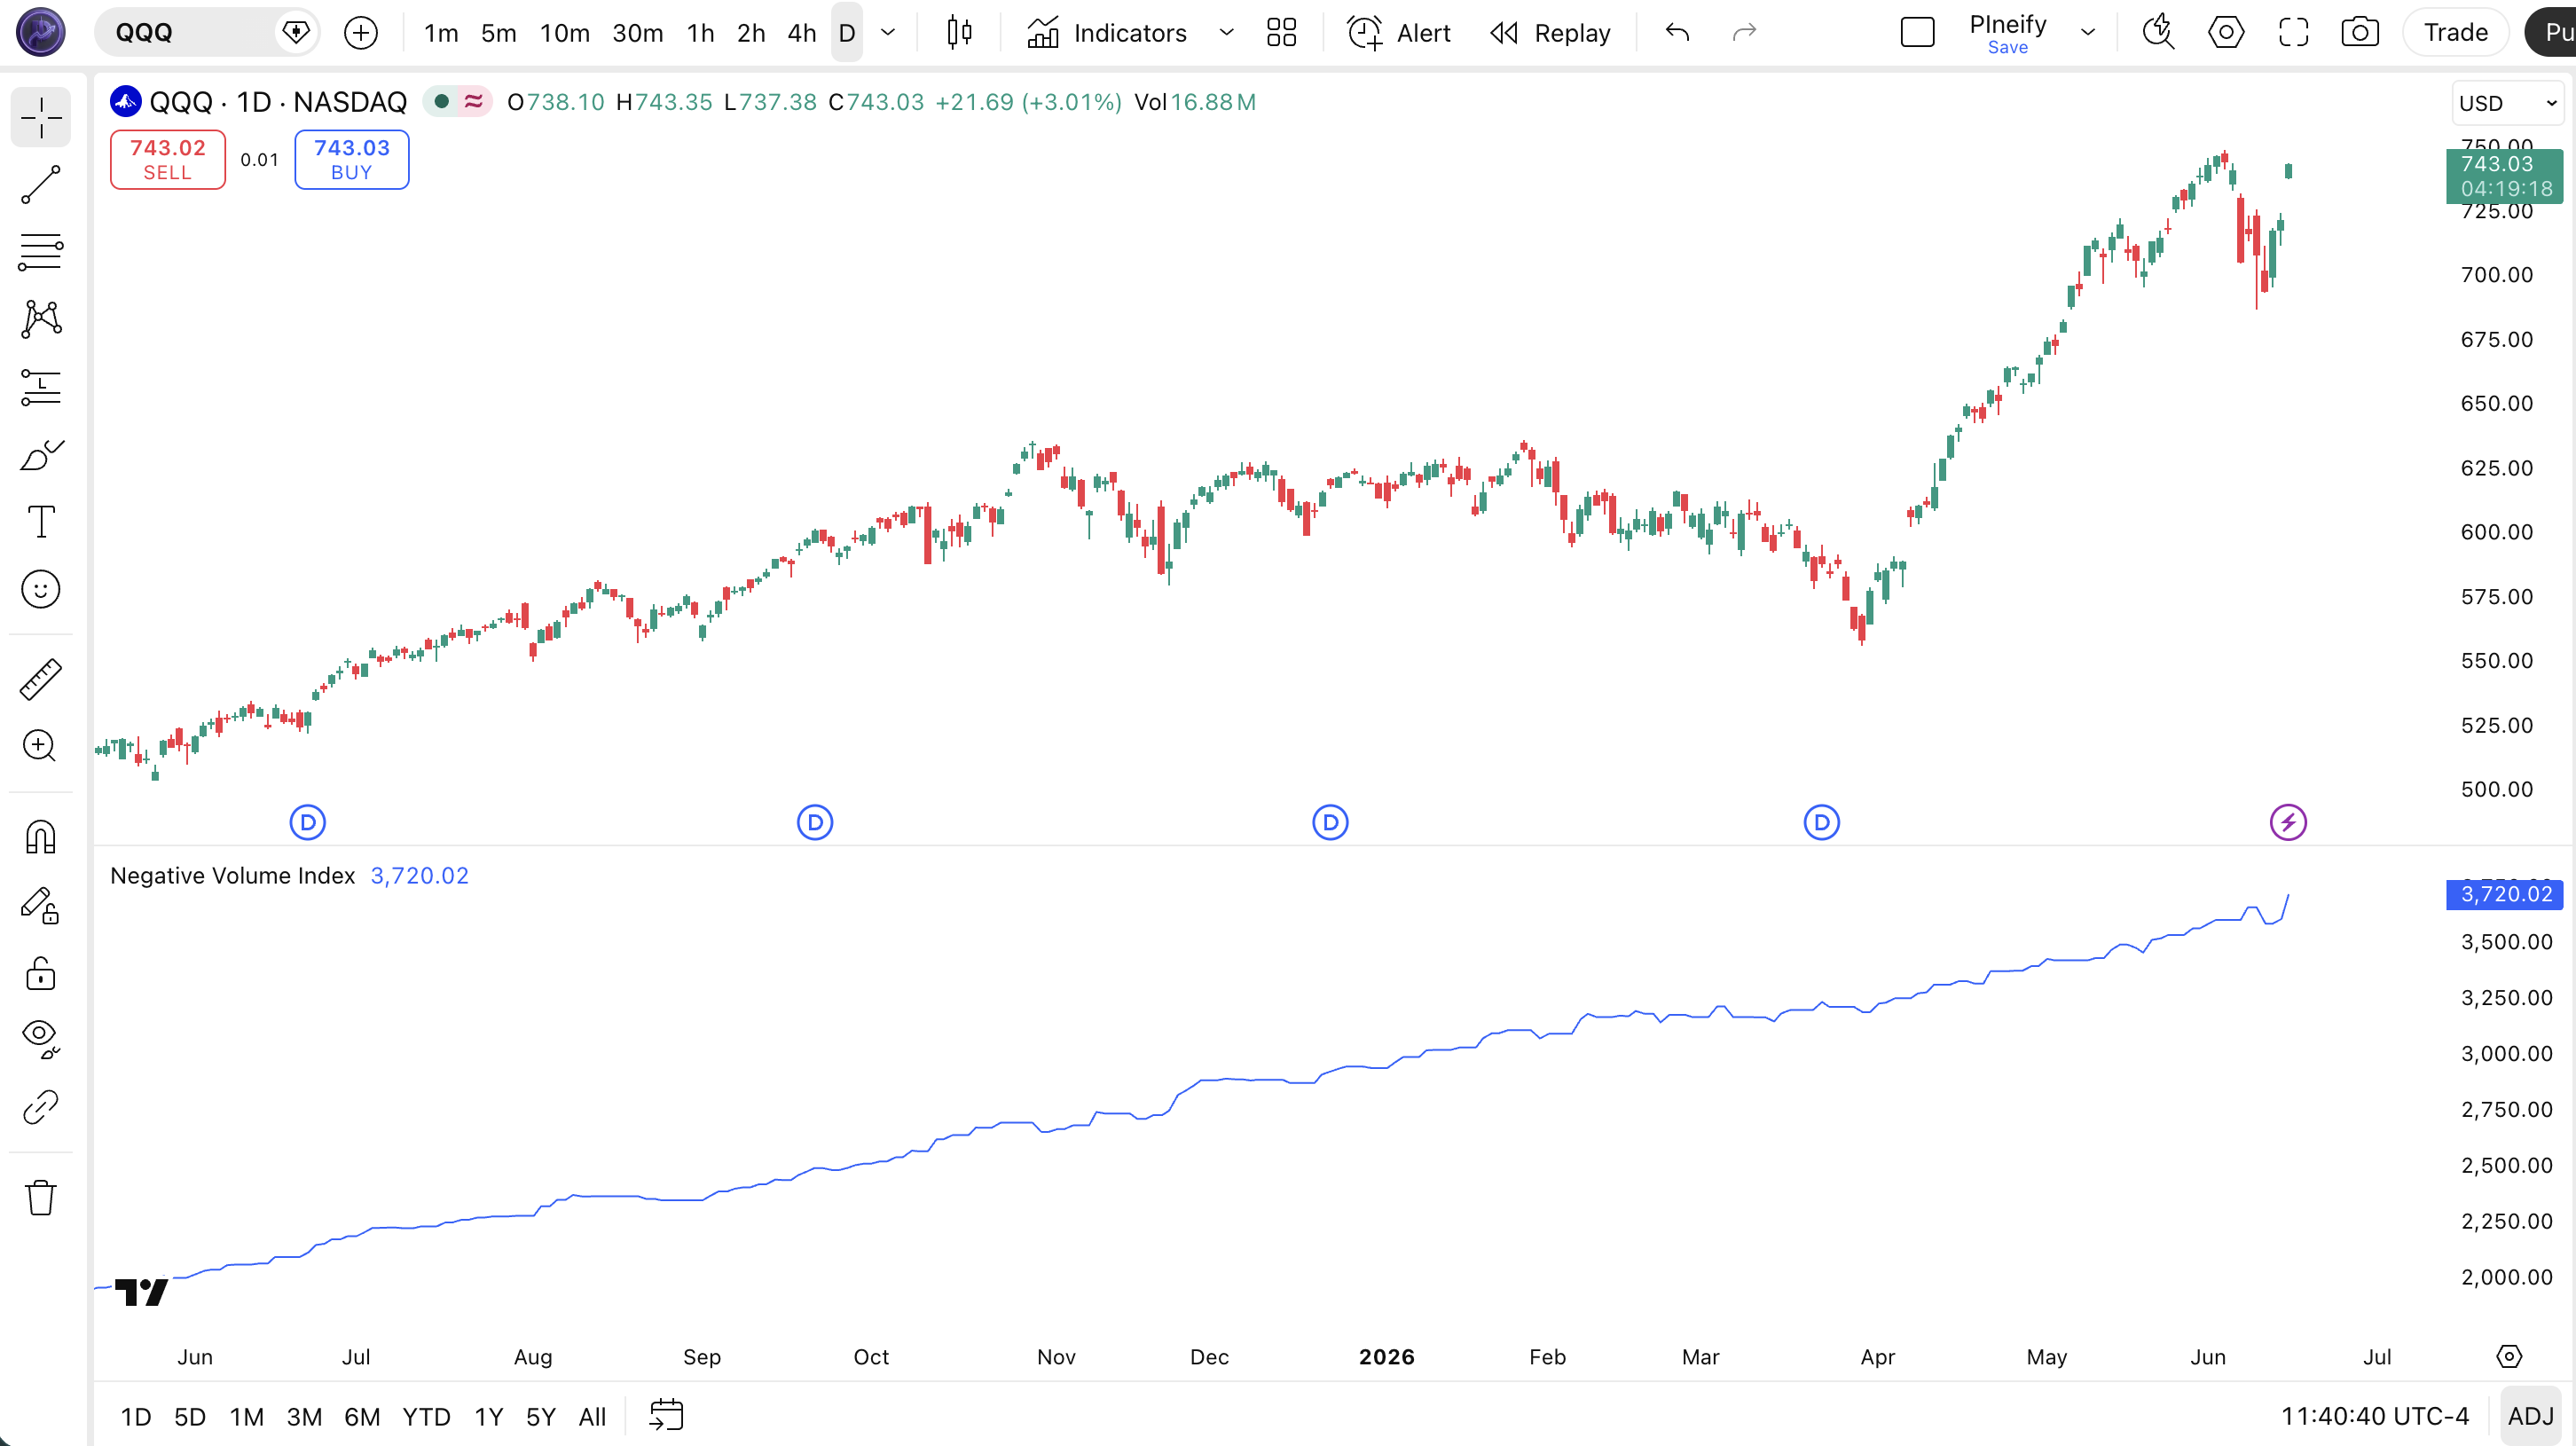Image resolution: width=2576 pixels, height=1446 pixels.
Task: Toggle hide all drawings eye icon
Action: click(41, 1039)
